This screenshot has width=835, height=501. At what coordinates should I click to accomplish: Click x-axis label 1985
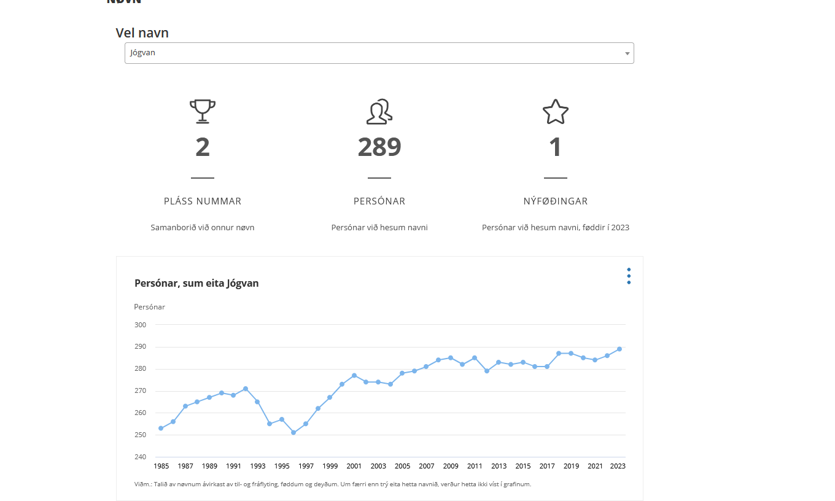point(161,466)
